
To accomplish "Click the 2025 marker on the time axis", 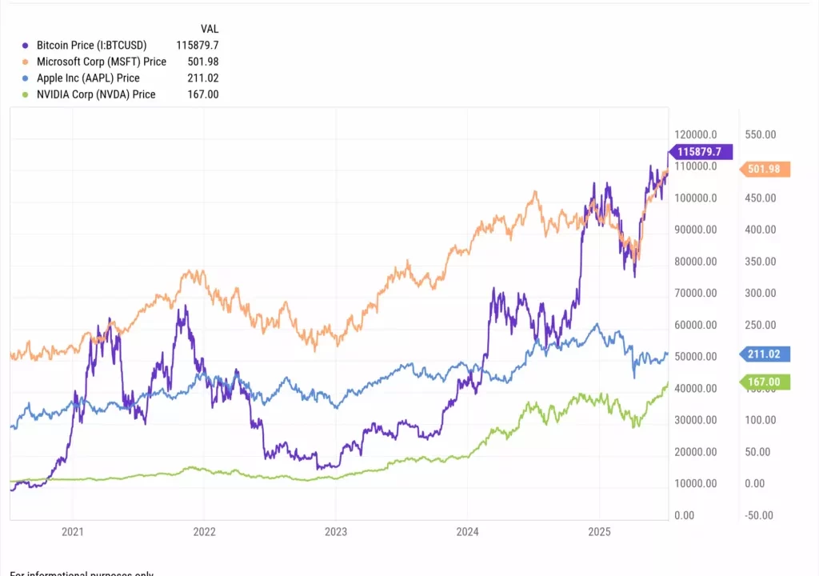I will [599, 530].
